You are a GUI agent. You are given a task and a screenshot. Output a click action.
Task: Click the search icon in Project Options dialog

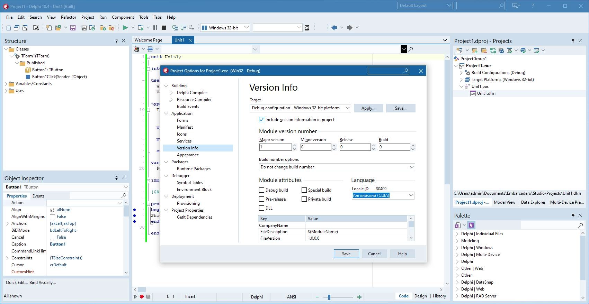pyautogui.click(x=406, y=71)
